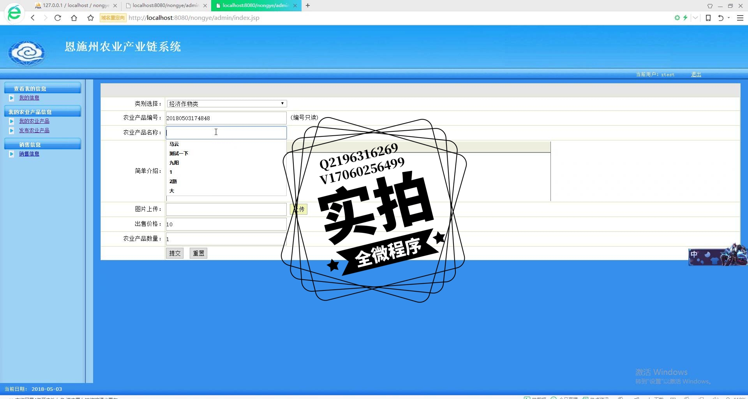Click the undo closed tab icon
748x399 pixels.
720,17
